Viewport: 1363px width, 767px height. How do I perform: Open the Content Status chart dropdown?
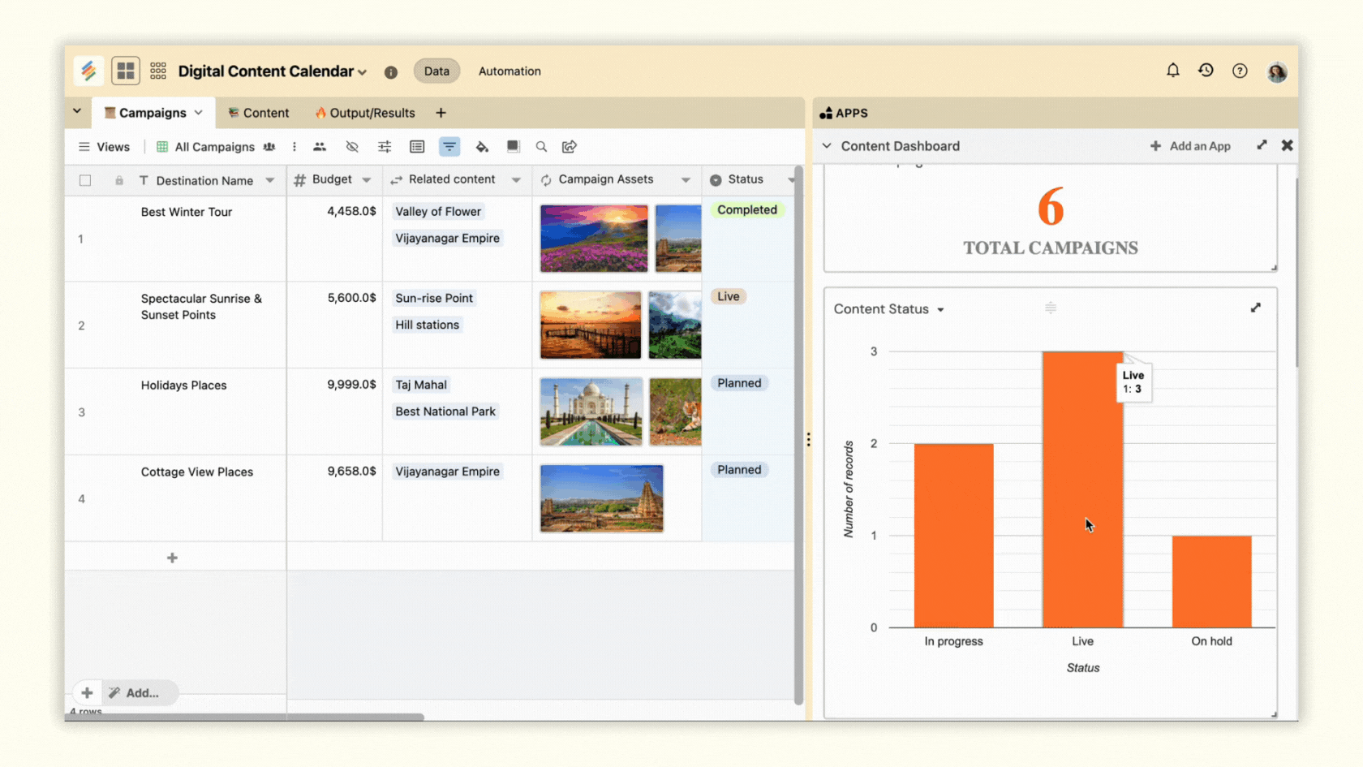(x=941, y=309)
